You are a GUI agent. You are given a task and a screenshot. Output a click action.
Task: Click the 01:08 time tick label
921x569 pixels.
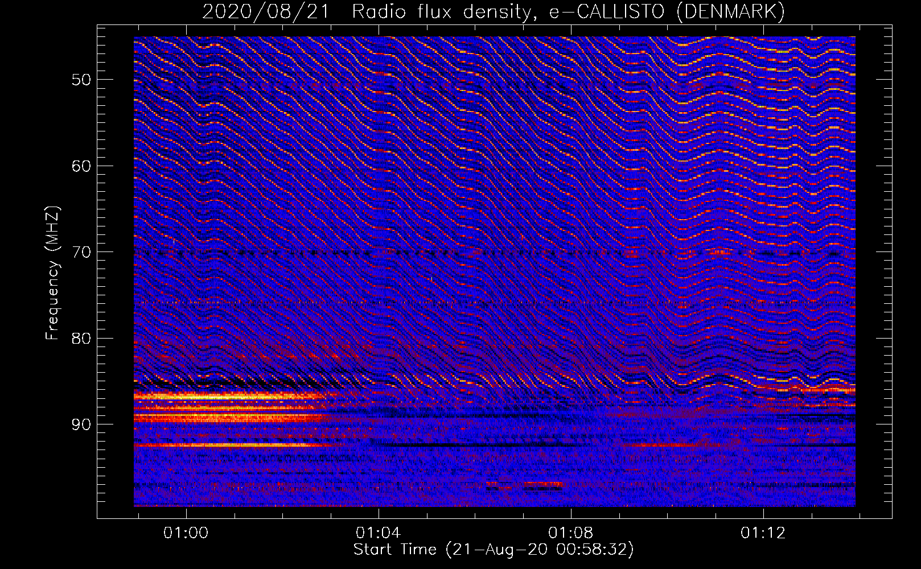coord(570,533)
